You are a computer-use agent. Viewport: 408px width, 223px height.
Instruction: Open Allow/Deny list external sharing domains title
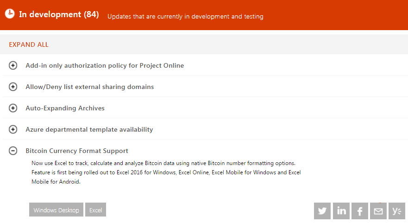point(90,87)
